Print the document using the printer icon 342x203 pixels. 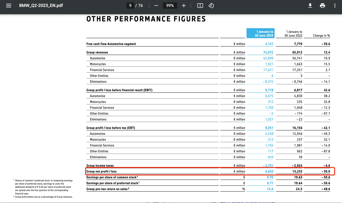322,6
